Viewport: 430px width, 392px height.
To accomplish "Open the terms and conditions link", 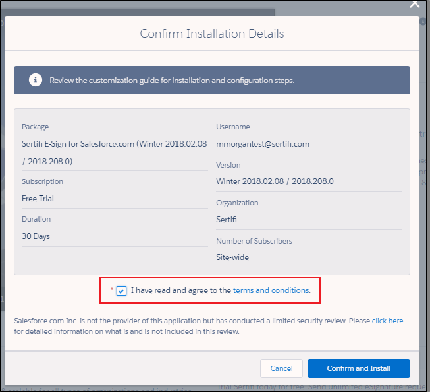I will coord(272,290).
